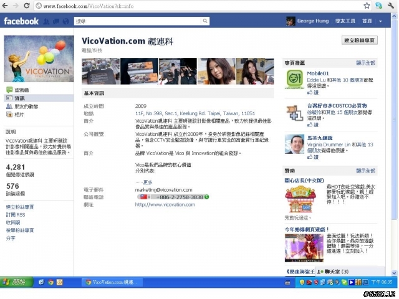Go back with the browser back arrow
Viewport: 399px width, 299px height.
coord(5,6)
